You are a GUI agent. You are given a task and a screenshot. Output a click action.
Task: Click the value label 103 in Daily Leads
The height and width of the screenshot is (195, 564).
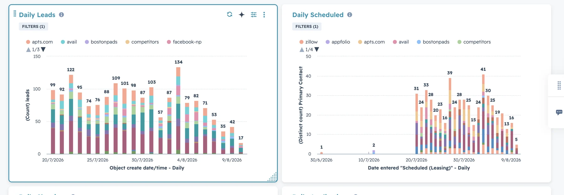152,82
